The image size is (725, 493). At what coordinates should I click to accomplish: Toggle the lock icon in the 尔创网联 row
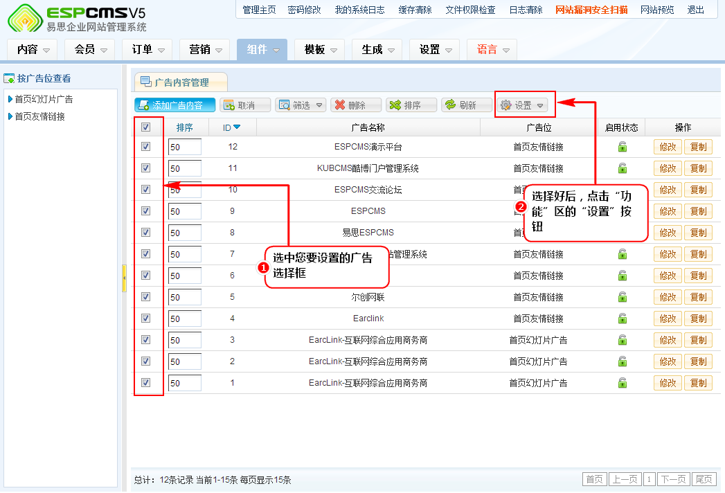click(623, 297)
